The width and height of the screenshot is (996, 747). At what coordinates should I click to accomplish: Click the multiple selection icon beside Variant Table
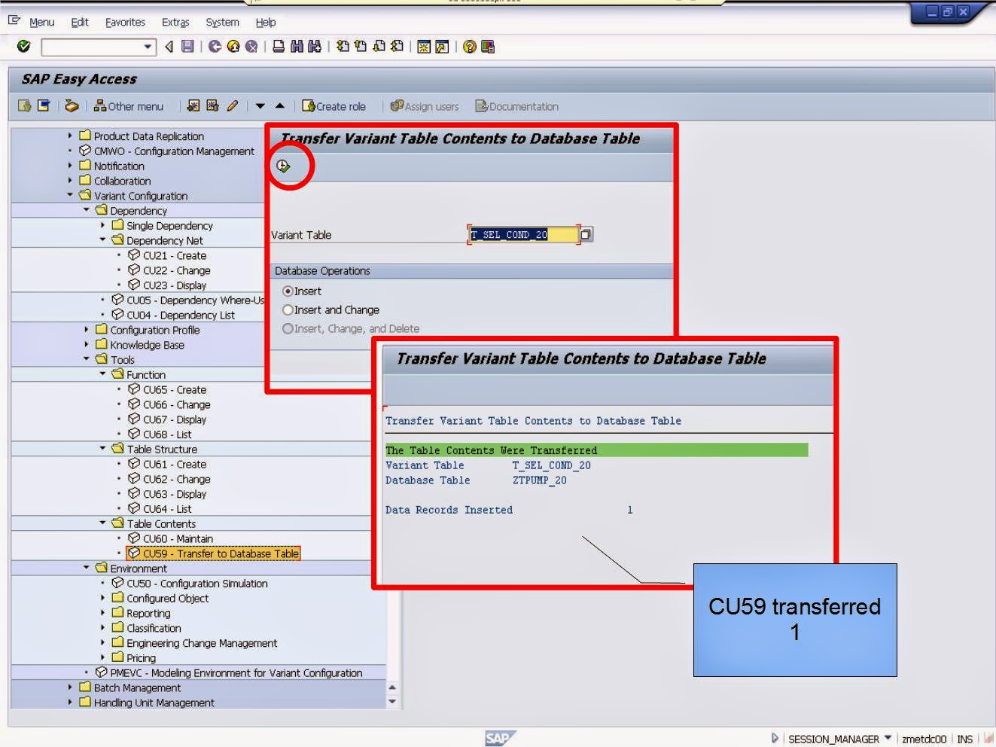click(x=586, y=234)
